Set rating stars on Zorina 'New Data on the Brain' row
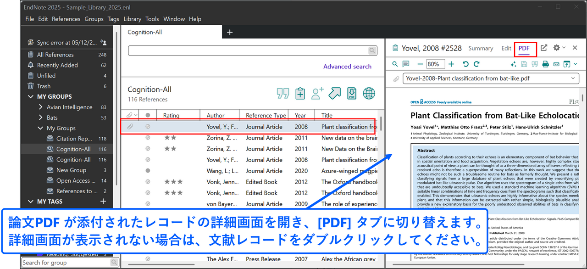This screenshot has height=269, width=587. (x=171, y=149)
